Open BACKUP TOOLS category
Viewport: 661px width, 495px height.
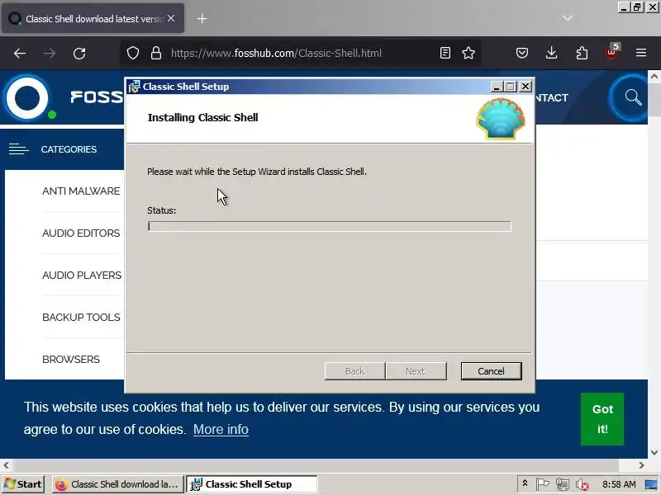pyautogui.click(x=81, y=318)
